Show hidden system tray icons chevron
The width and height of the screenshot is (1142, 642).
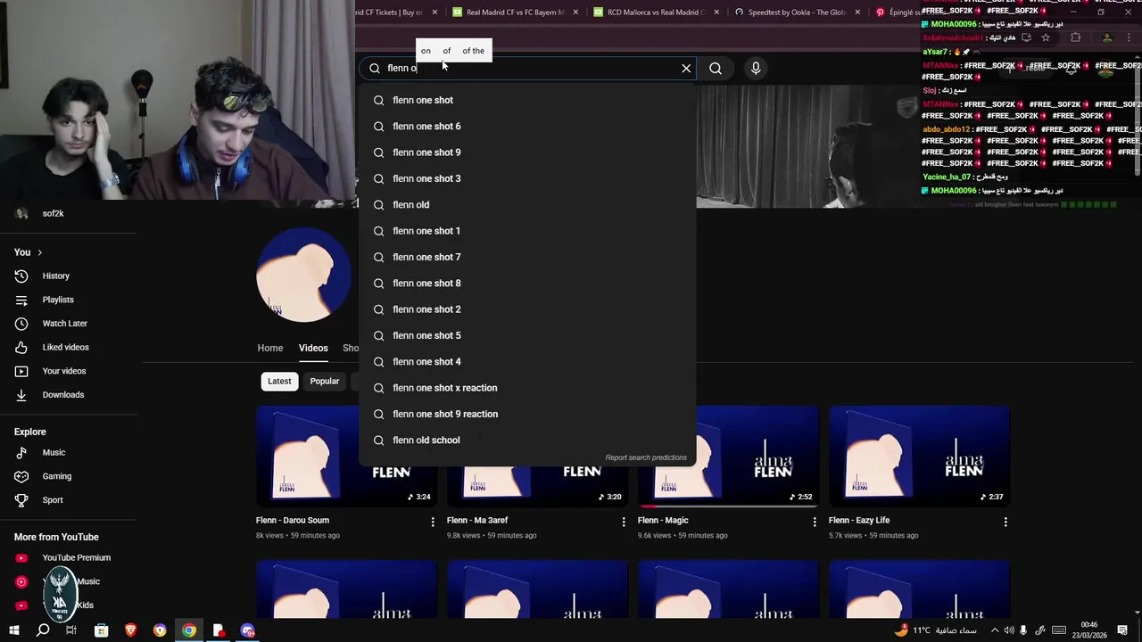995,630
